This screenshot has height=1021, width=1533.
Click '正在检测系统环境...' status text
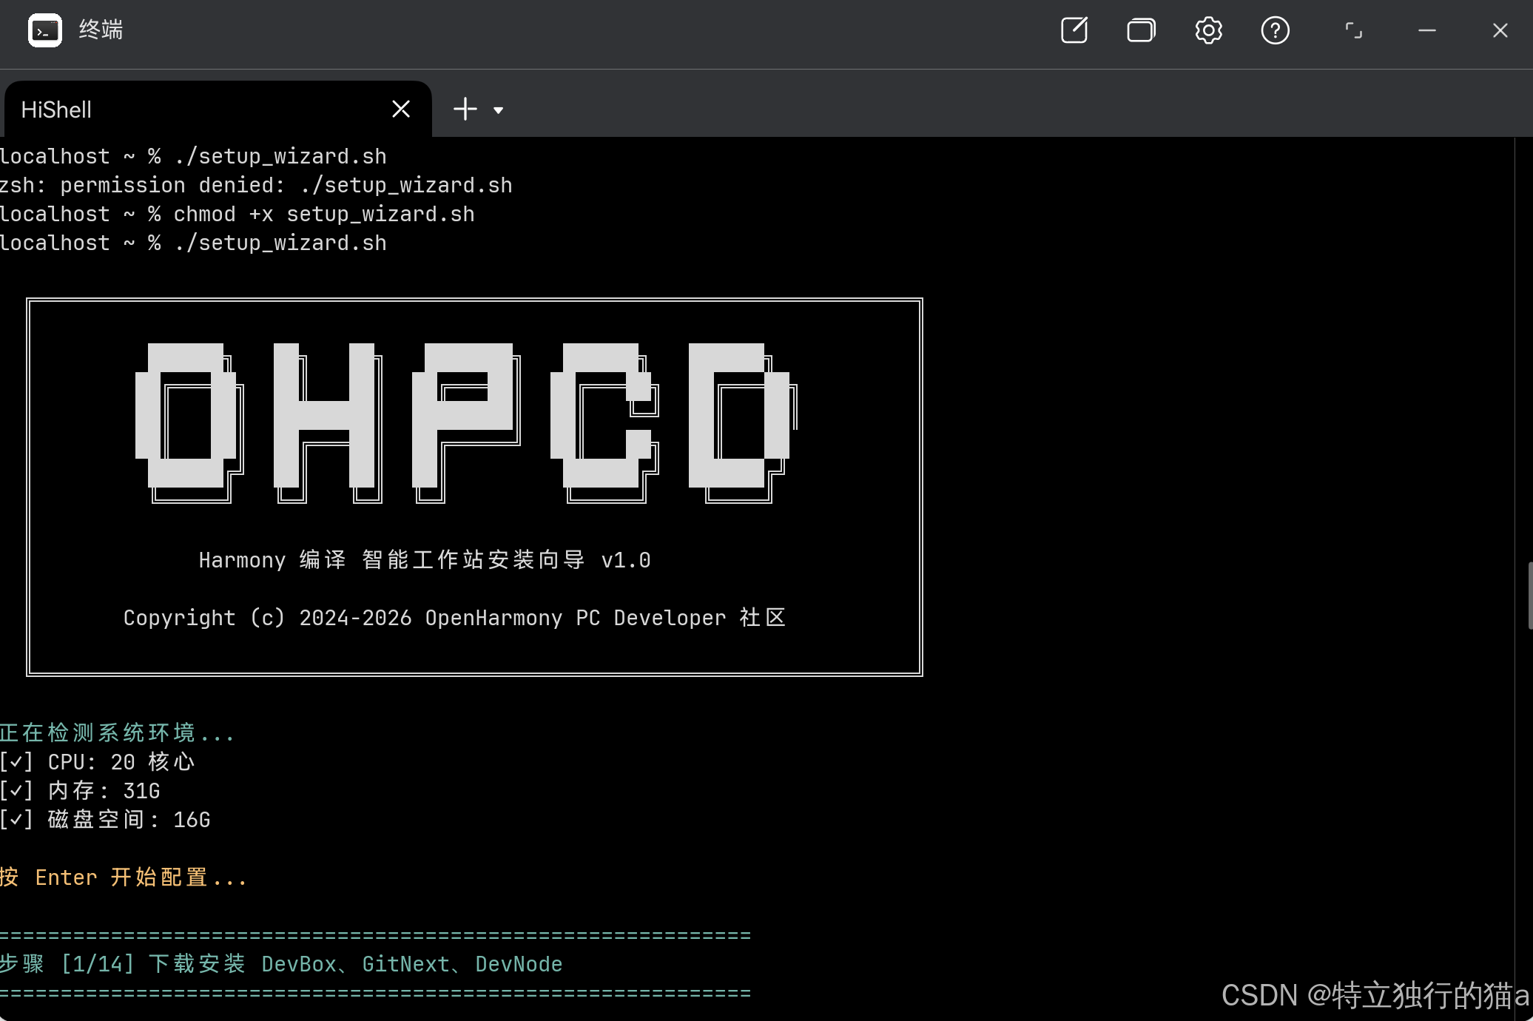point(117,732)
